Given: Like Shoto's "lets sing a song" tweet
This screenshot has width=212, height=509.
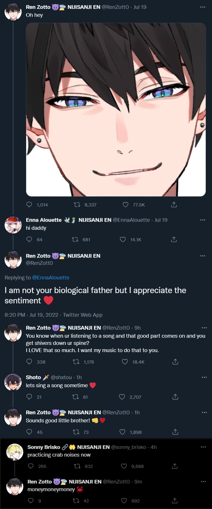Looking at the screenshot, I should click(x=122, y=397).
